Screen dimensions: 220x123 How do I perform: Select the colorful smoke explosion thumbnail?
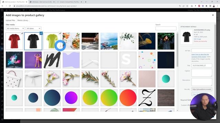click(x=14, y=60)
